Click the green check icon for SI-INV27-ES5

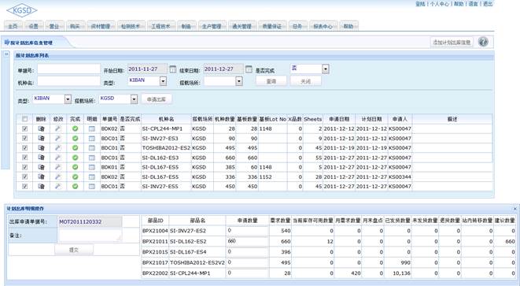[x=76, y=187]
